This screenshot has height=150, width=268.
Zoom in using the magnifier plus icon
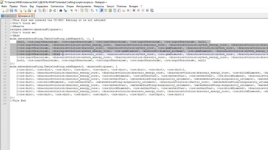coord(71,10)
